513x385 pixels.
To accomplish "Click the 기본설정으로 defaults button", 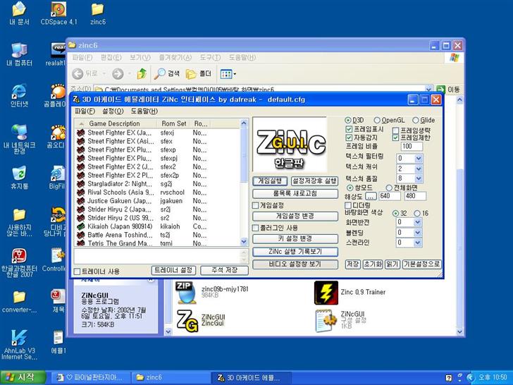I will point(421,264).
